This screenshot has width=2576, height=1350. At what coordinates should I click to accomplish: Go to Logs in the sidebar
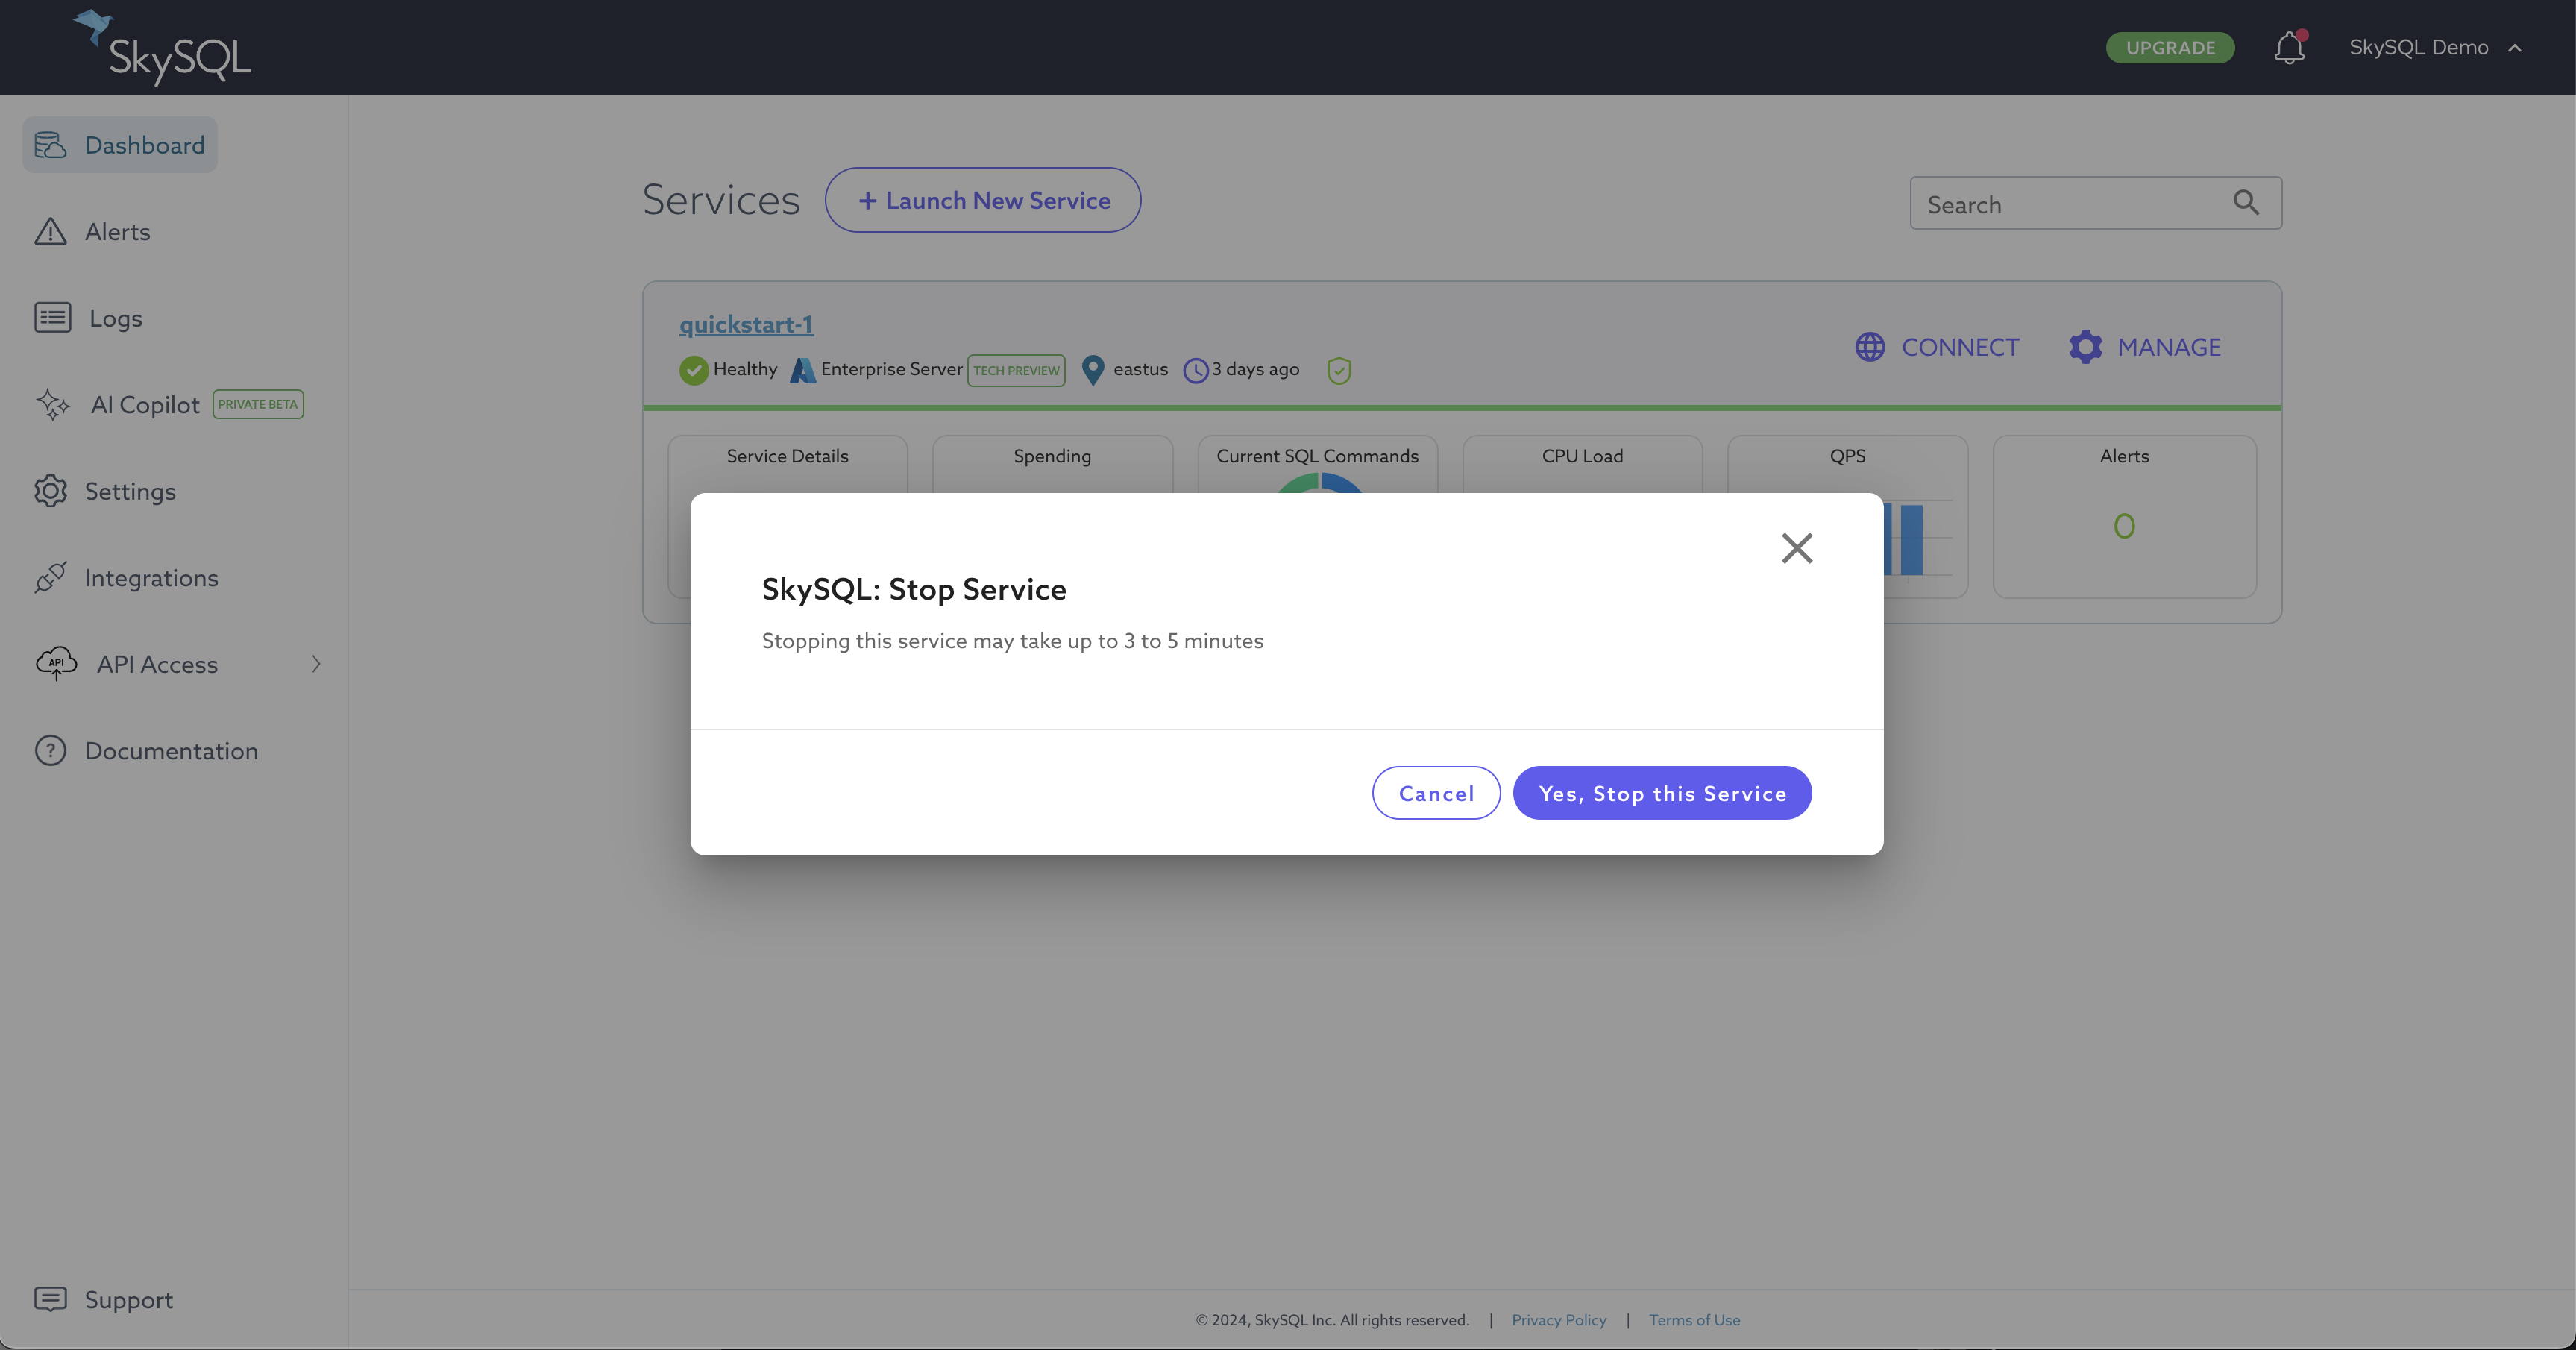pos(115,318)
